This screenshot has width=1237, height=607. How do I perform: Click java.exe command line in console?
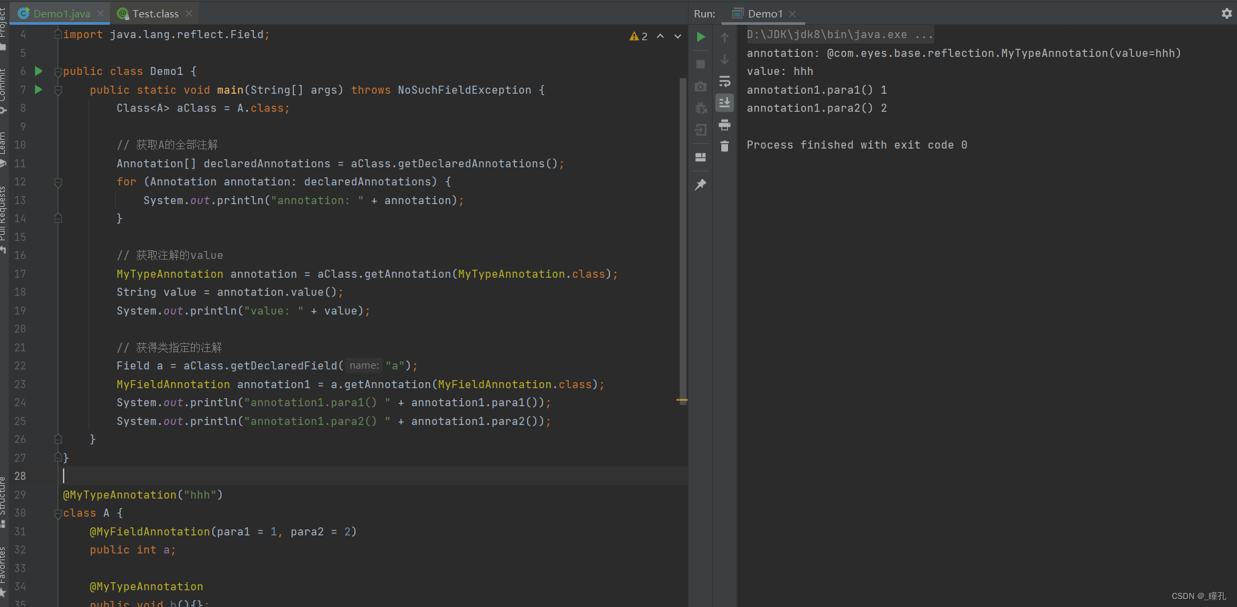tap(840, 34)
